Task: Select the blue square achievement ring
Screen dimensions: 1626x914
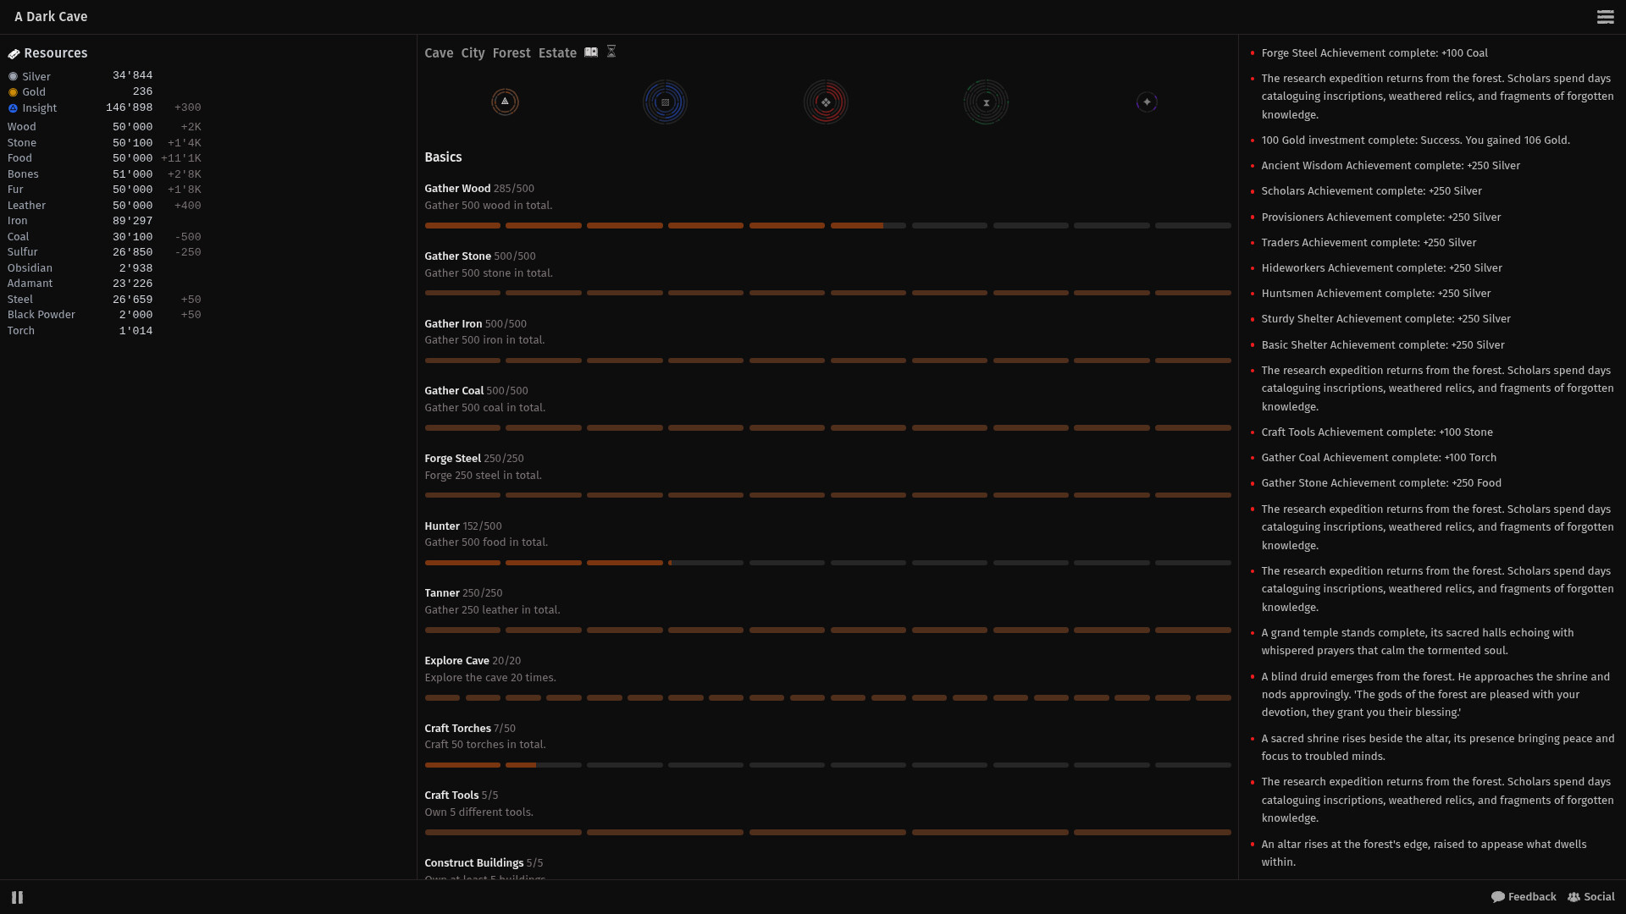Action: 665,102
